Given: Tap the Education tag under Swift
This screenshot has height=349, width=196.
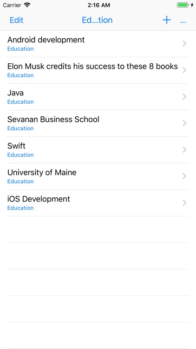Looking at the screenshot, I should [20, 155].
